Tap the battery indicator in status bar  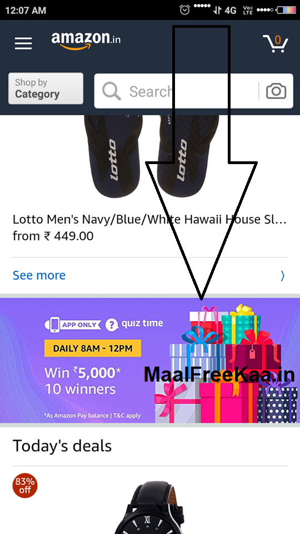286,10
